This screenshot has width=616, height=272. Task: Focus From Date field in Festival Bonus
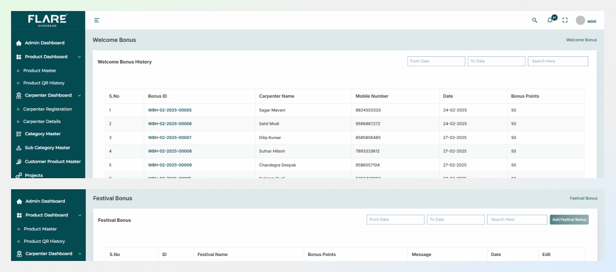pyautogui.click(x=395, y=220)
